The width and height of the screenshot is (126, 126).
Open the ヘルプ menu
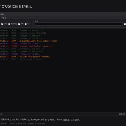pos(4,18)
